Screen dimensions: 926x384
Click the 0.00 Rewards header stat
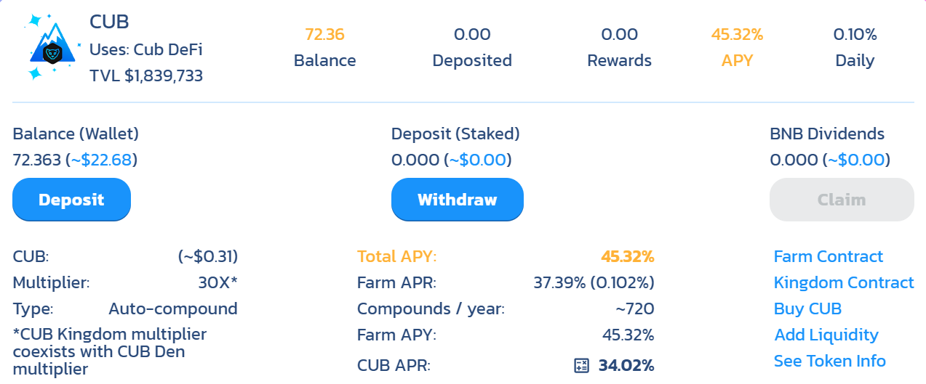coord(619,34)
